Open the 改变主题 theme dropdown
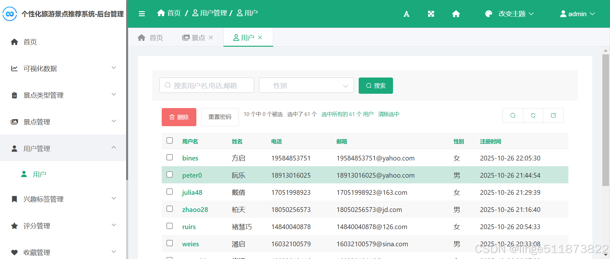 (510, 14)
